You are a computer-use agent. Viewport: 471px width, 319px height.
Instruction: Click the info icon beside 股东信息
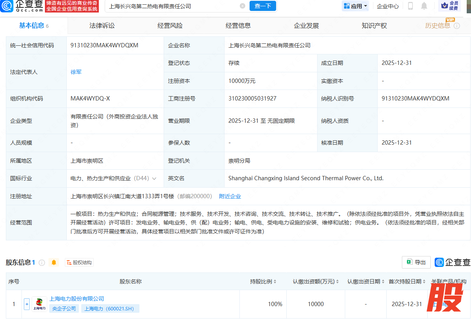point(42,263)
